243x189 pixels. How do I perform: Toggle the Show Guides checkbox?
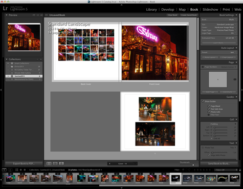point(203,101)
